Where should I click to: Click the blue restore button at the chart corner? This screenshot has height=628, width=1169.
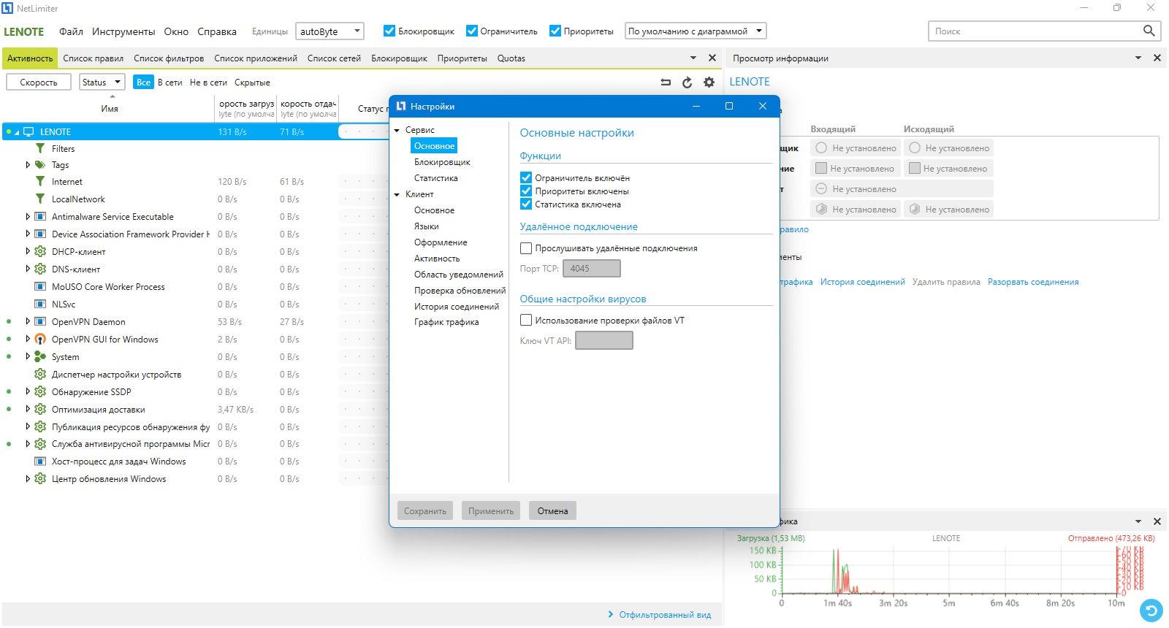(1151, 610)
